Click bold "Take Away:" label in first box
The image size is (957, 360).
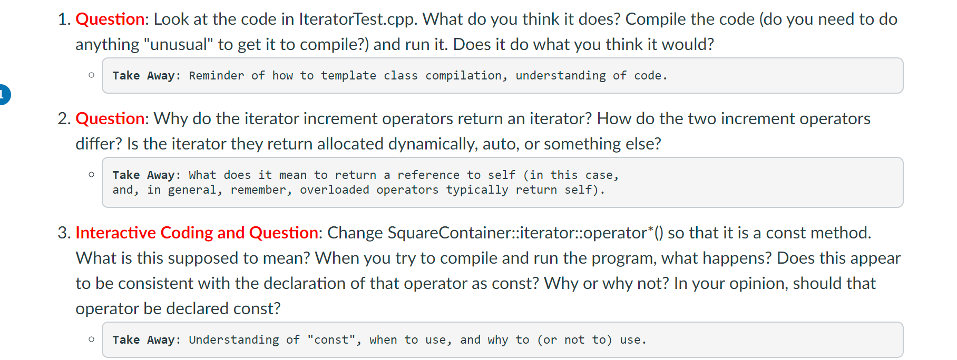[147, 76]
